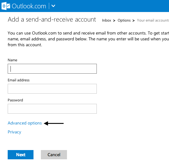Click the Name field label
The width and height of the screenshot is (169, 163).
coord(13,60)
